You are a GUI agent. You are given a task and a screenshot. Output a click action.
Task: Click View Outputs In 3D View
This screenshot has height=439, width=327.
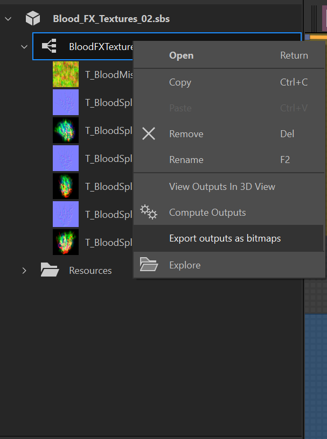point(222,187)
